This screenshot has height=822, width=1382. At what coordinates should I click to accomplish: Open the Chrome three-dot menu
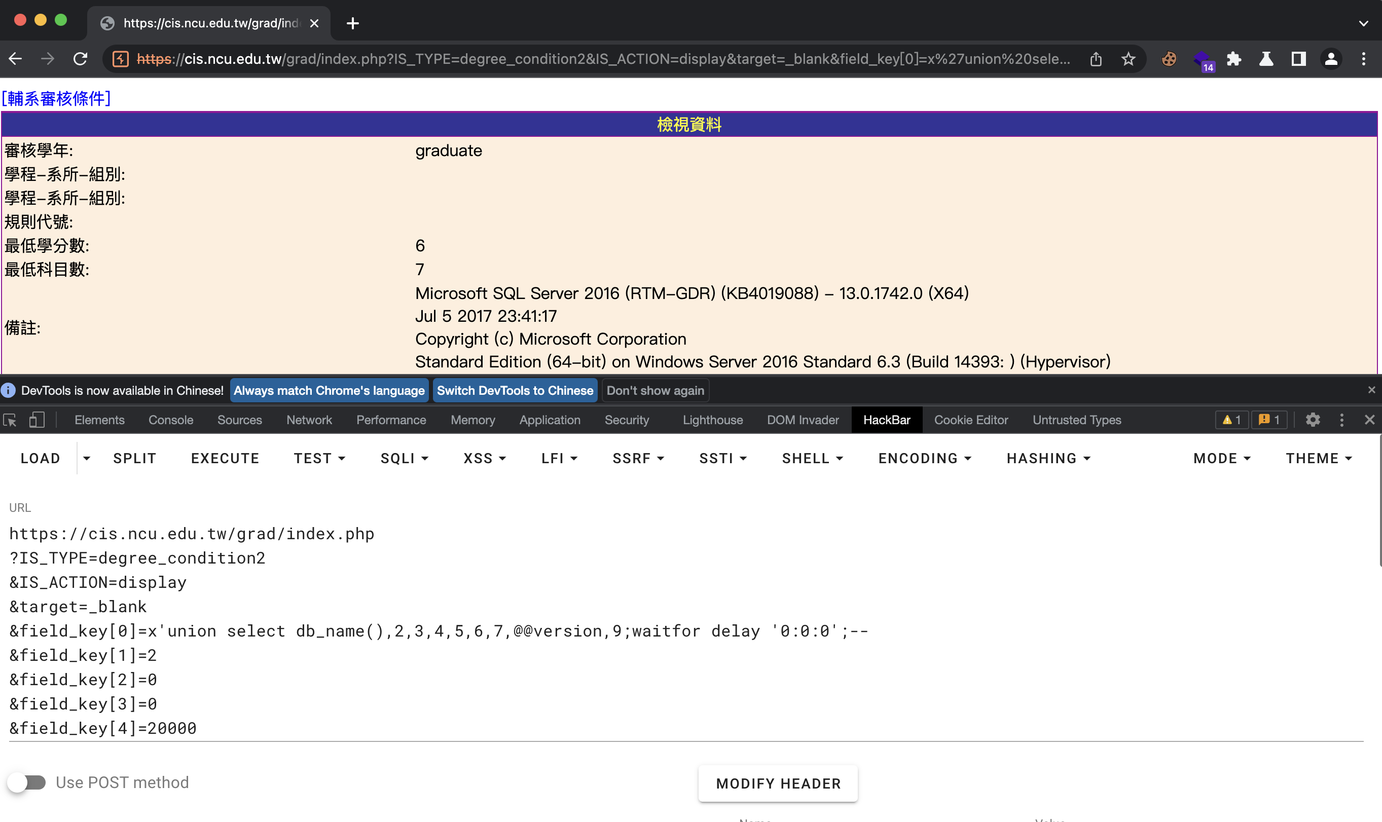point(1364,59)
